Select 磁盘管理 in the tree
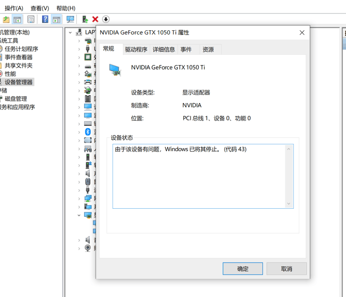 (16, 99)
